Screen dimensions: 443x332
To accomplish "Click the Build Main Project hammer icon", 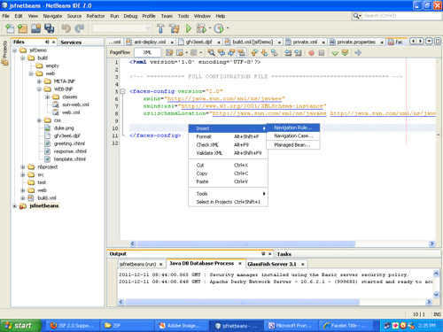I will [x=160, y=28].
